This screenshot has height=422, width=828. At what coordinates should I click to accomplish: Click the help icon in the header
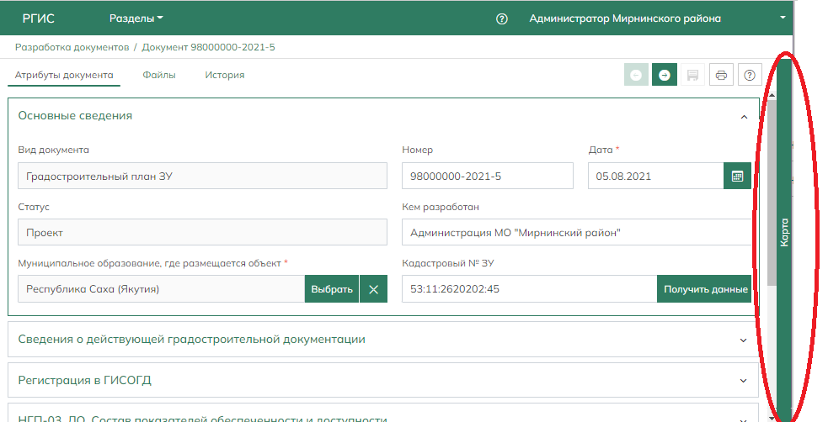coord(502,18)
